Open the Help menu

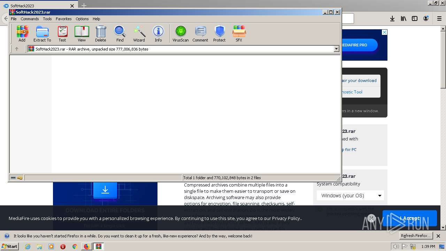(x=97, y=19)
